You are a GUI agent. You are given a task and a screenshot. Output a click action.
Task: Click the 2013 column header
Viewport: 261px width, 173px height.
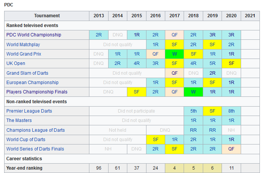pos(99,16)
